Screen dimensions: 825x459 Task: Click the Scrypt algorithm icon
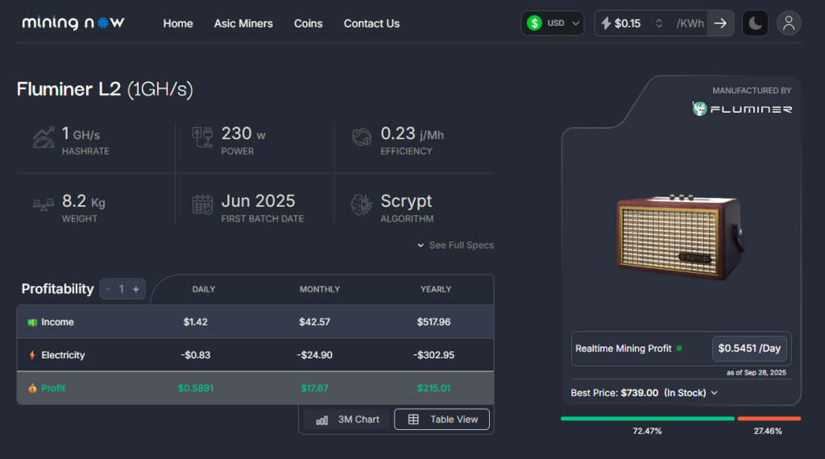point(362,205)
